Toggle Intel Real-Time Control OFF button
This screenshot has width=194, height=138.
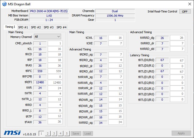185,11
